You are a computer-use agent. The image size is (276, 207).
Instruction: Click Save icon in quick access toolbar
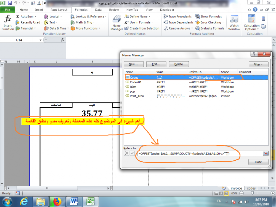(9, 3)
